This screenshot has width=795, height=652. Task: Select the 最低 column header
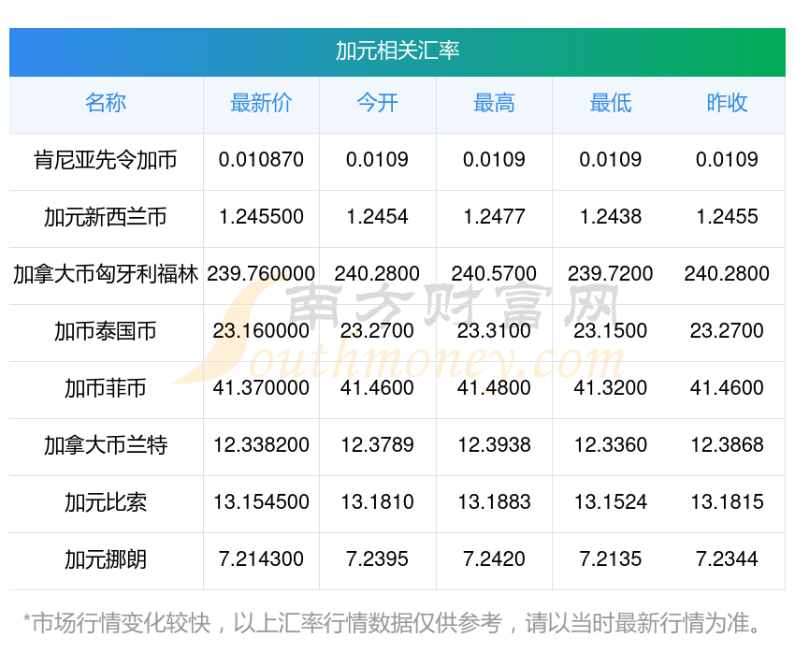[610, 103]
